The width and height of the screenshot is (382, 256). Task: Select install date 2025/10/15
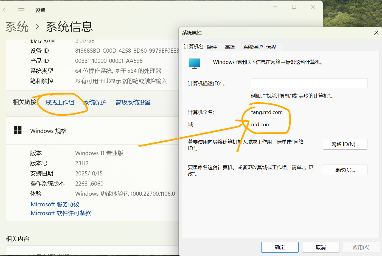point(89,173)
